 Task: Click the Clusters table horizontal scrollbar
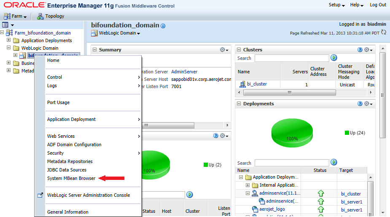[290, 92]
